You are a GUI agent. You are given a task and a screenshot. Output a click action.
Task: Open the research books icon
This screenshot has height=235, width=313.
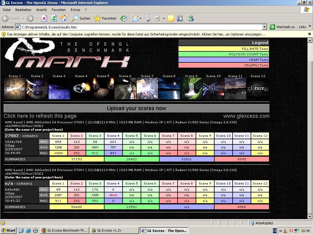tap(180, 18)
